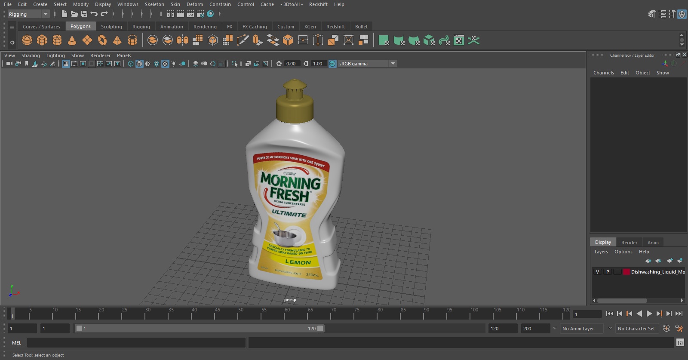Open the Redshift menu in menu bar
The height and width of the screenshot is (360, 688).
(x=318, y=4)
